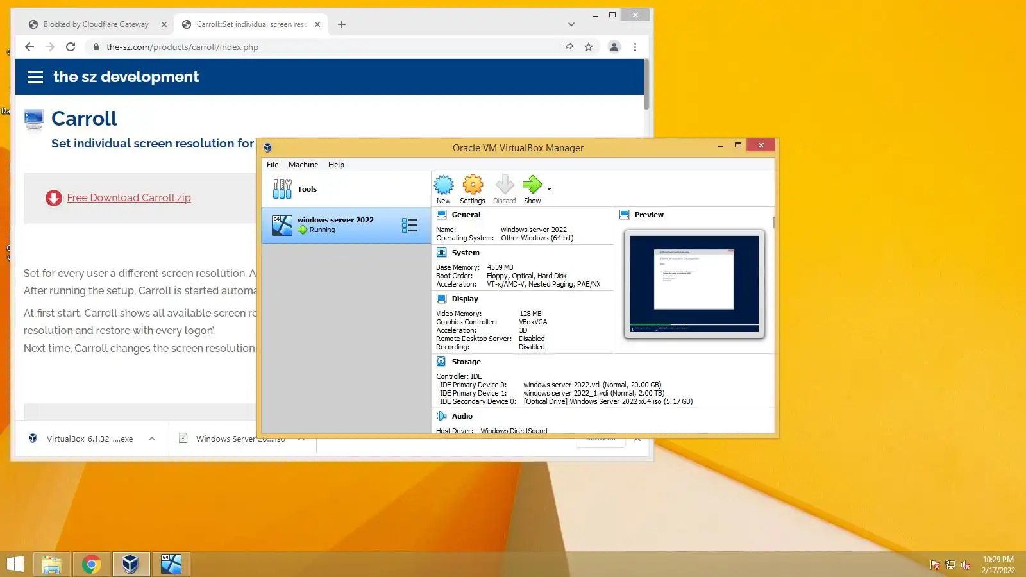The height and width of the screenshot is (577, 1026).
Task: Switch to the Blocked by Cloudflare Gateway tab
Action: point(96,24)
